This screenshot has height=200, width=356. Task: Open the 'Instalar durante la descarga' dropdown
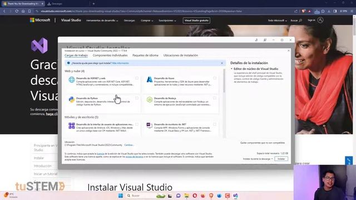(x=258, y=159)
